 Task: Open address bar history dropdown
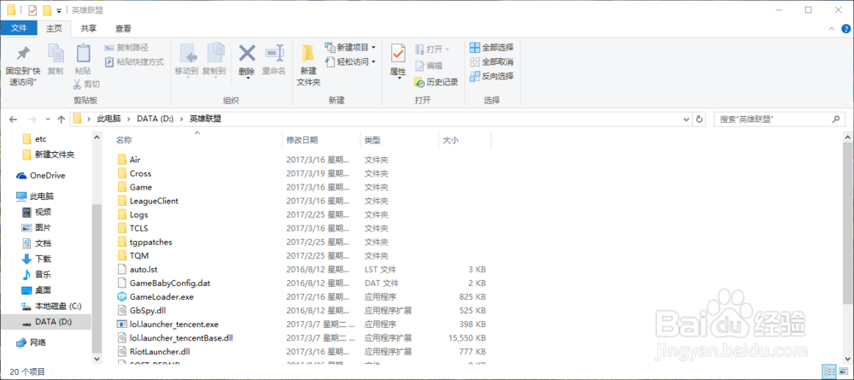click(x=687, y=119)
